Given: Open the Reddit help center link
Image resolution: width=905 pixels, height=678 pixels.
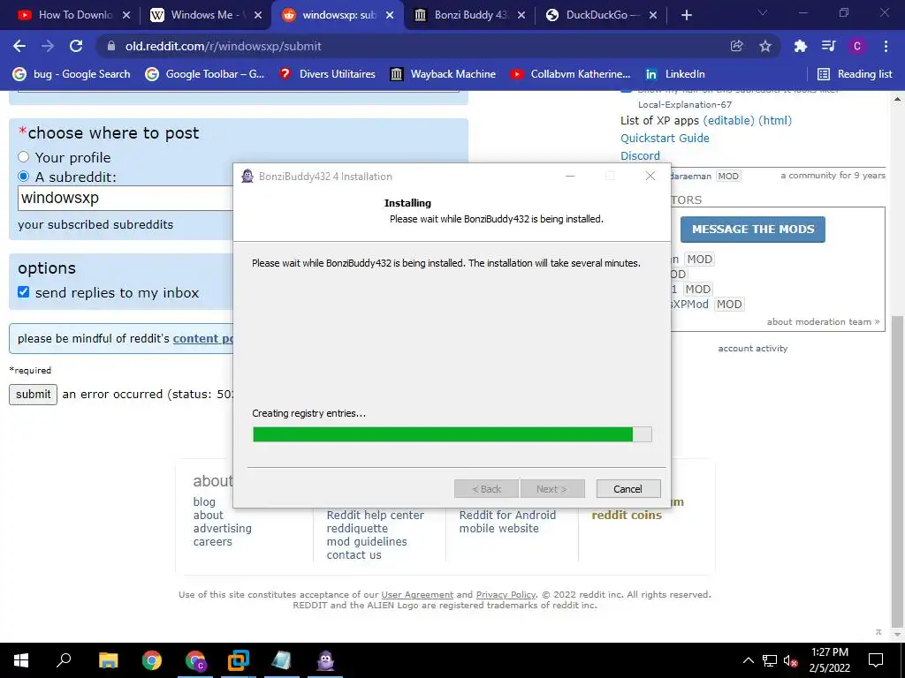Looking at the screenshot, I should tap(375, 515).
